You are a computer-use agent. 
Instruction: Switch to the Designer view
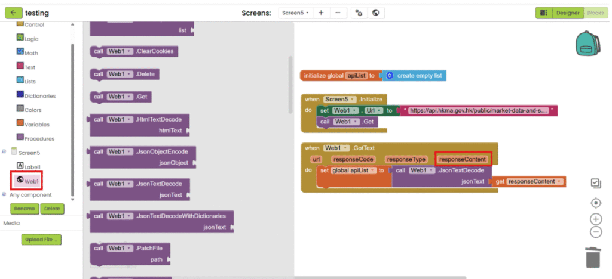coord(568,13)
